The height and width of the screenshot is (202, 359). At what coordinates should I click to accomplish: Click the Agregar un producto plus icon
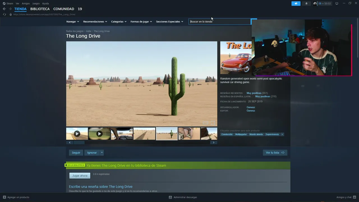[4, 197]
